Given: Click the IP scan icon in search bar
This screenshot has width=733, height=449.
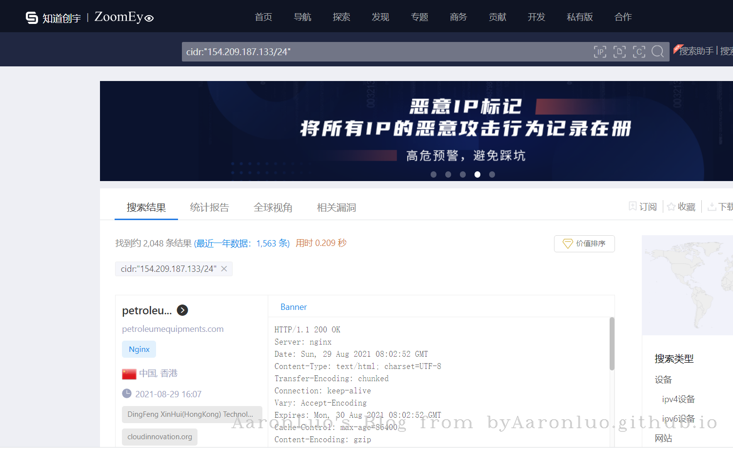Looking at the screenshot, I should [600, 52].
